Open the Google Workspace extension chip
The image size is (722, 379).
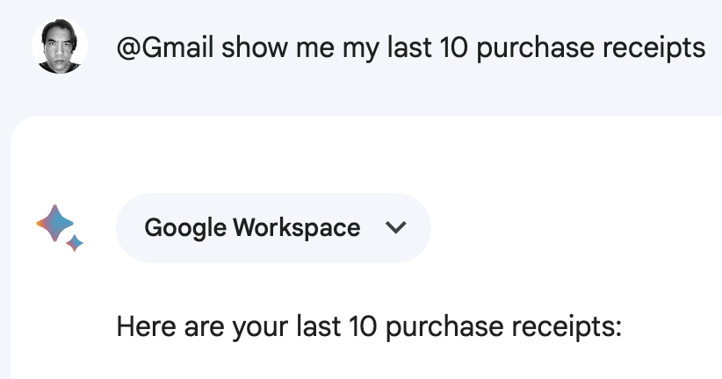(x=272, y=228)
